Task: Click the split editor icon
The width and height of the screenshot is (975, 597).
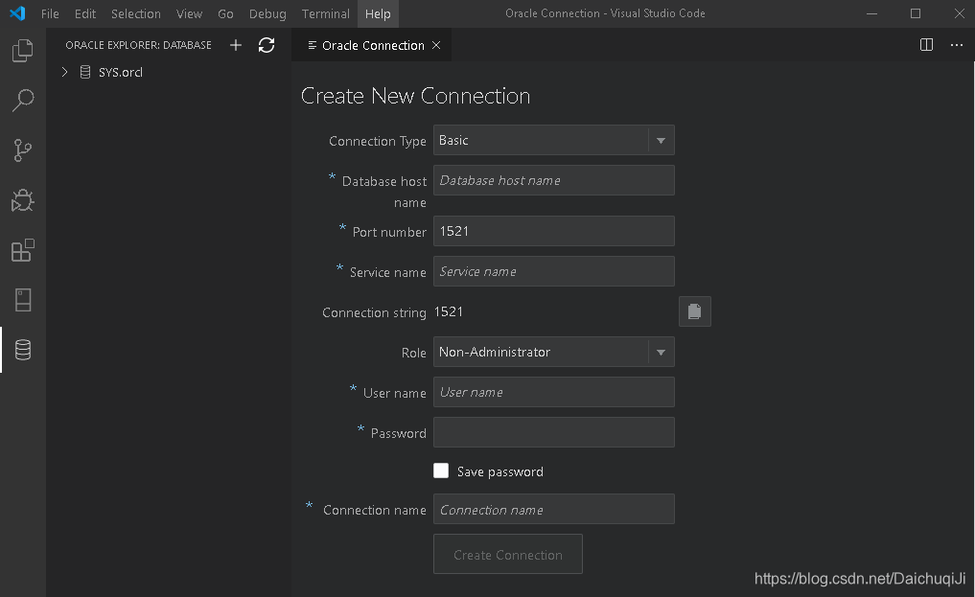Action: (925, 44)
